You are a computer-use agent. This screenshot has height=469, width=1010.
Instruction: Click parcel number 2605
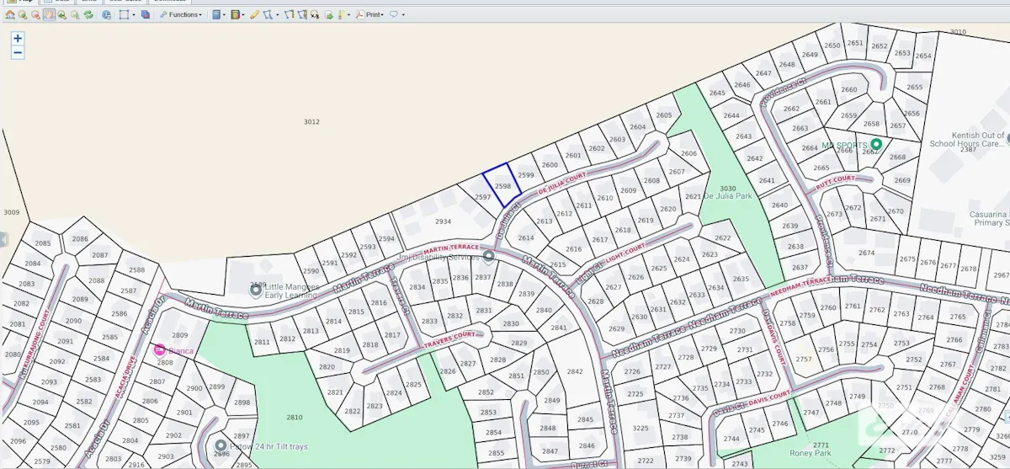pos(664,115)
